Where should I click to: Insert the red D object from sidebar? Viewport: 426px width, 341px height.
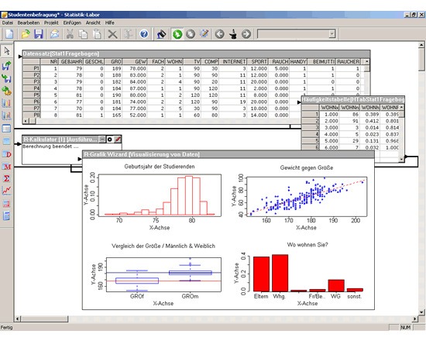tap(6, 154)
